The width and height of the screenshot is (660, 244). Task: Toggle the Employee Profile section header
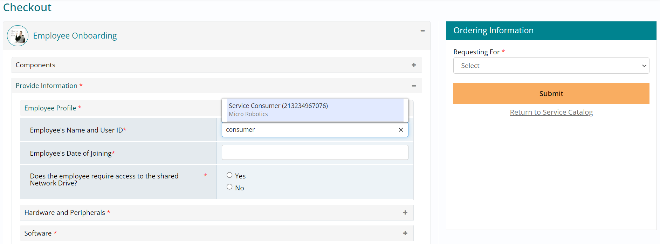[50, 108]
